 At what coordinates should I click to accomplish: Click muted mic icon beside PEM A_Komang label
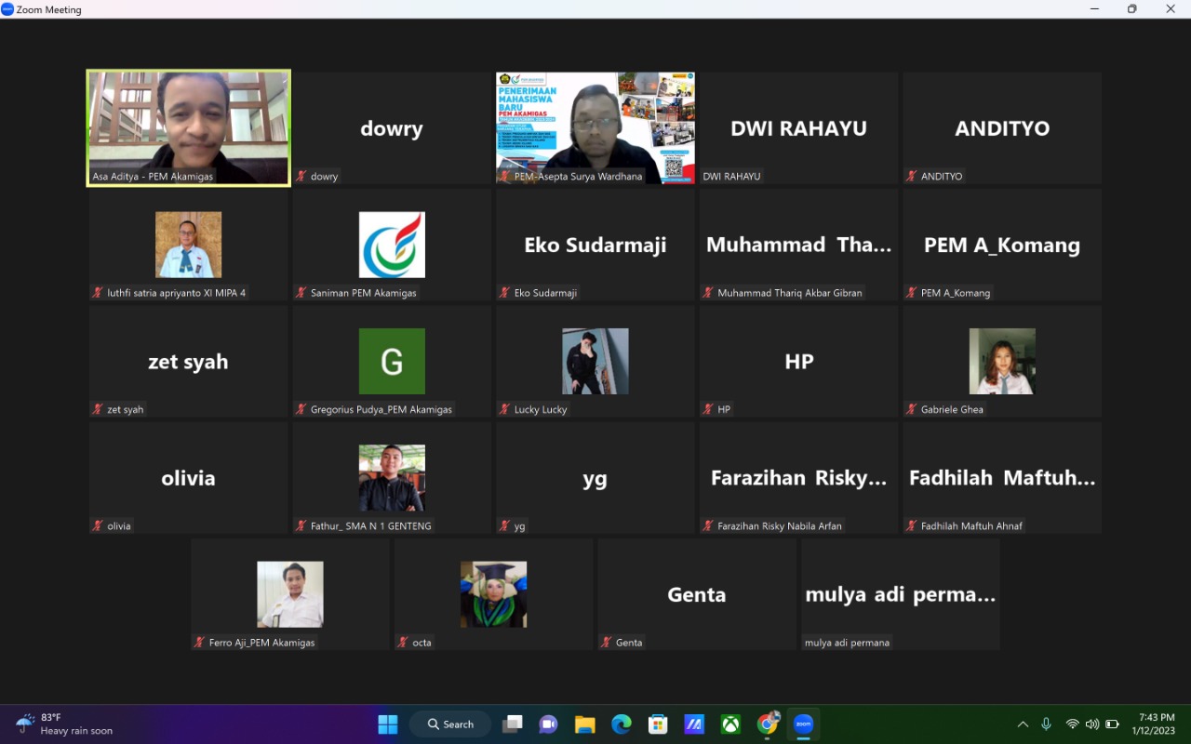click(912, 292)
